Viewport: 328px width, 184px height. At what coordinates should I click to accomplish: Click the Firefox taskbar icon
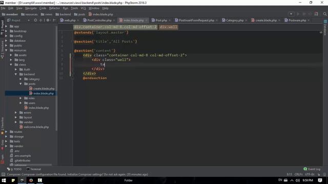[x=31, y=180]
